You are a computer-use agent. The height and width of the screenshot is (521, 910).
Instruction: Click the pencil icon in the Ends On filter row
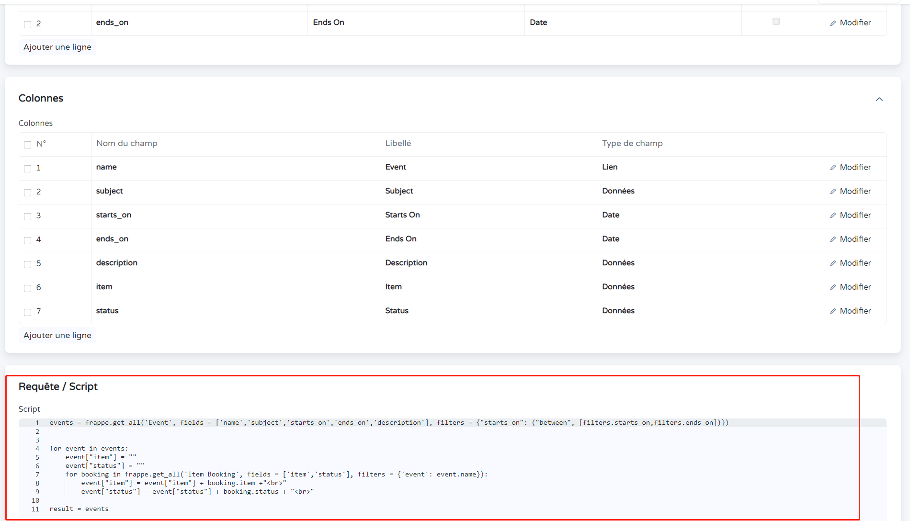(x=833, y=23)
